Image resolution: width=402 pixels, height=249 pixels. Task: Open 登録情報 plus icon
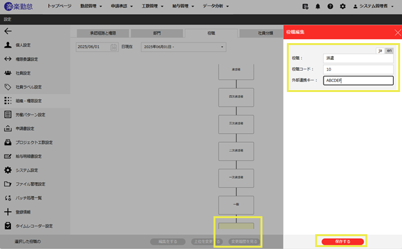pyautogui.click(x=8, y=212)
